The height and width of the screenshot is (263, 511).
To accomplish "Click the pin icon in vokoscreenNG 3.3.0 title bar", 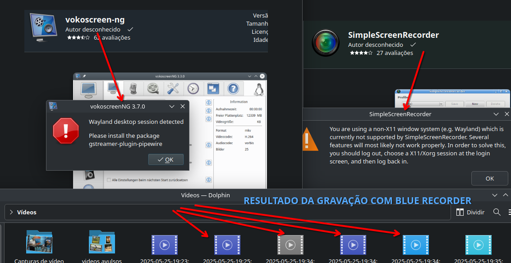I will [x=84, y=76].
